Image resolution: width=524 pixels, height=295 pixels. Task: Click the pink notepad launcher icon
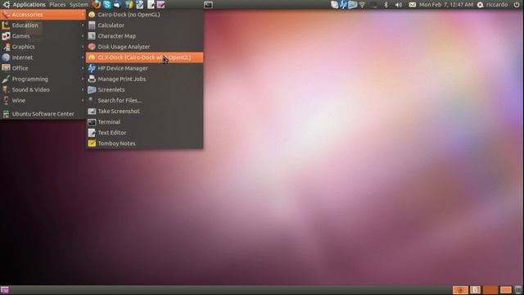coord(161,5)
